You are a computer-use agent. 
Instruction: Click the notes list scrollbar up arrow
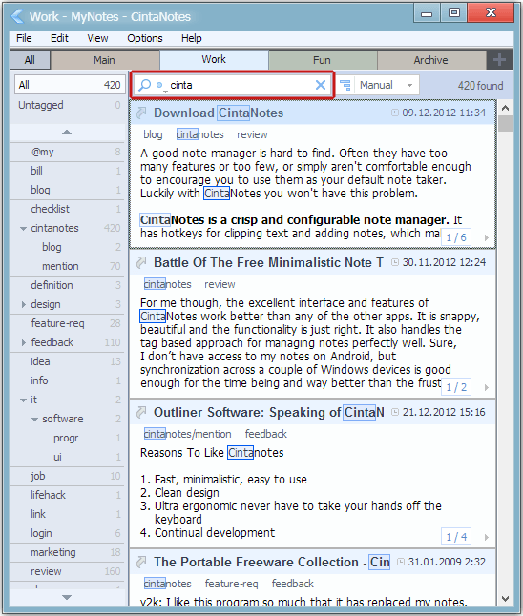click(505, 107)
